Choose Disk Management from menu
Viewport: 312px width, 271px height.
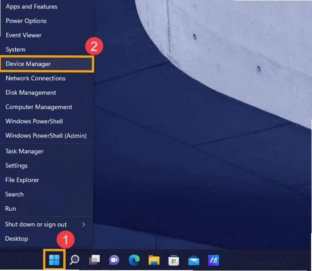[46, 92]
